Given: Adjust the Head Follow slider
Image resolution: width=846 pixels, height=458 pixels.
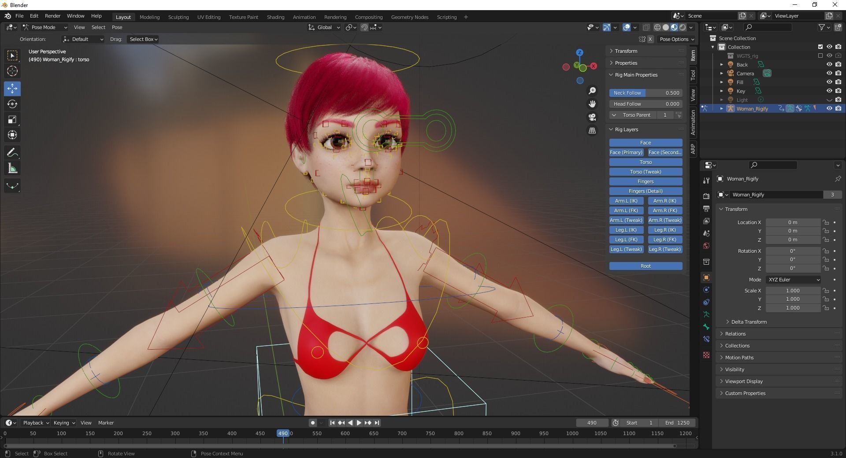Looking at the screenshot, I should click(646, 104).
